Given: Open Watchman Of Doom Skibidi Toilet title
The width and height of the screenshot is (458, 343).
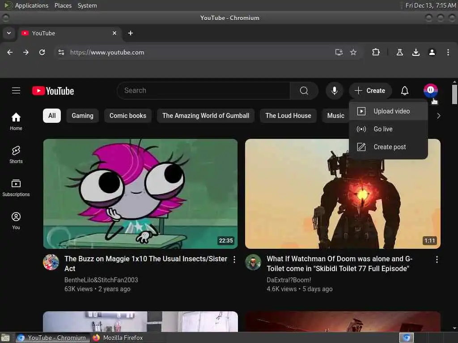Looking at the screenshot, I should tap(339, 264).
